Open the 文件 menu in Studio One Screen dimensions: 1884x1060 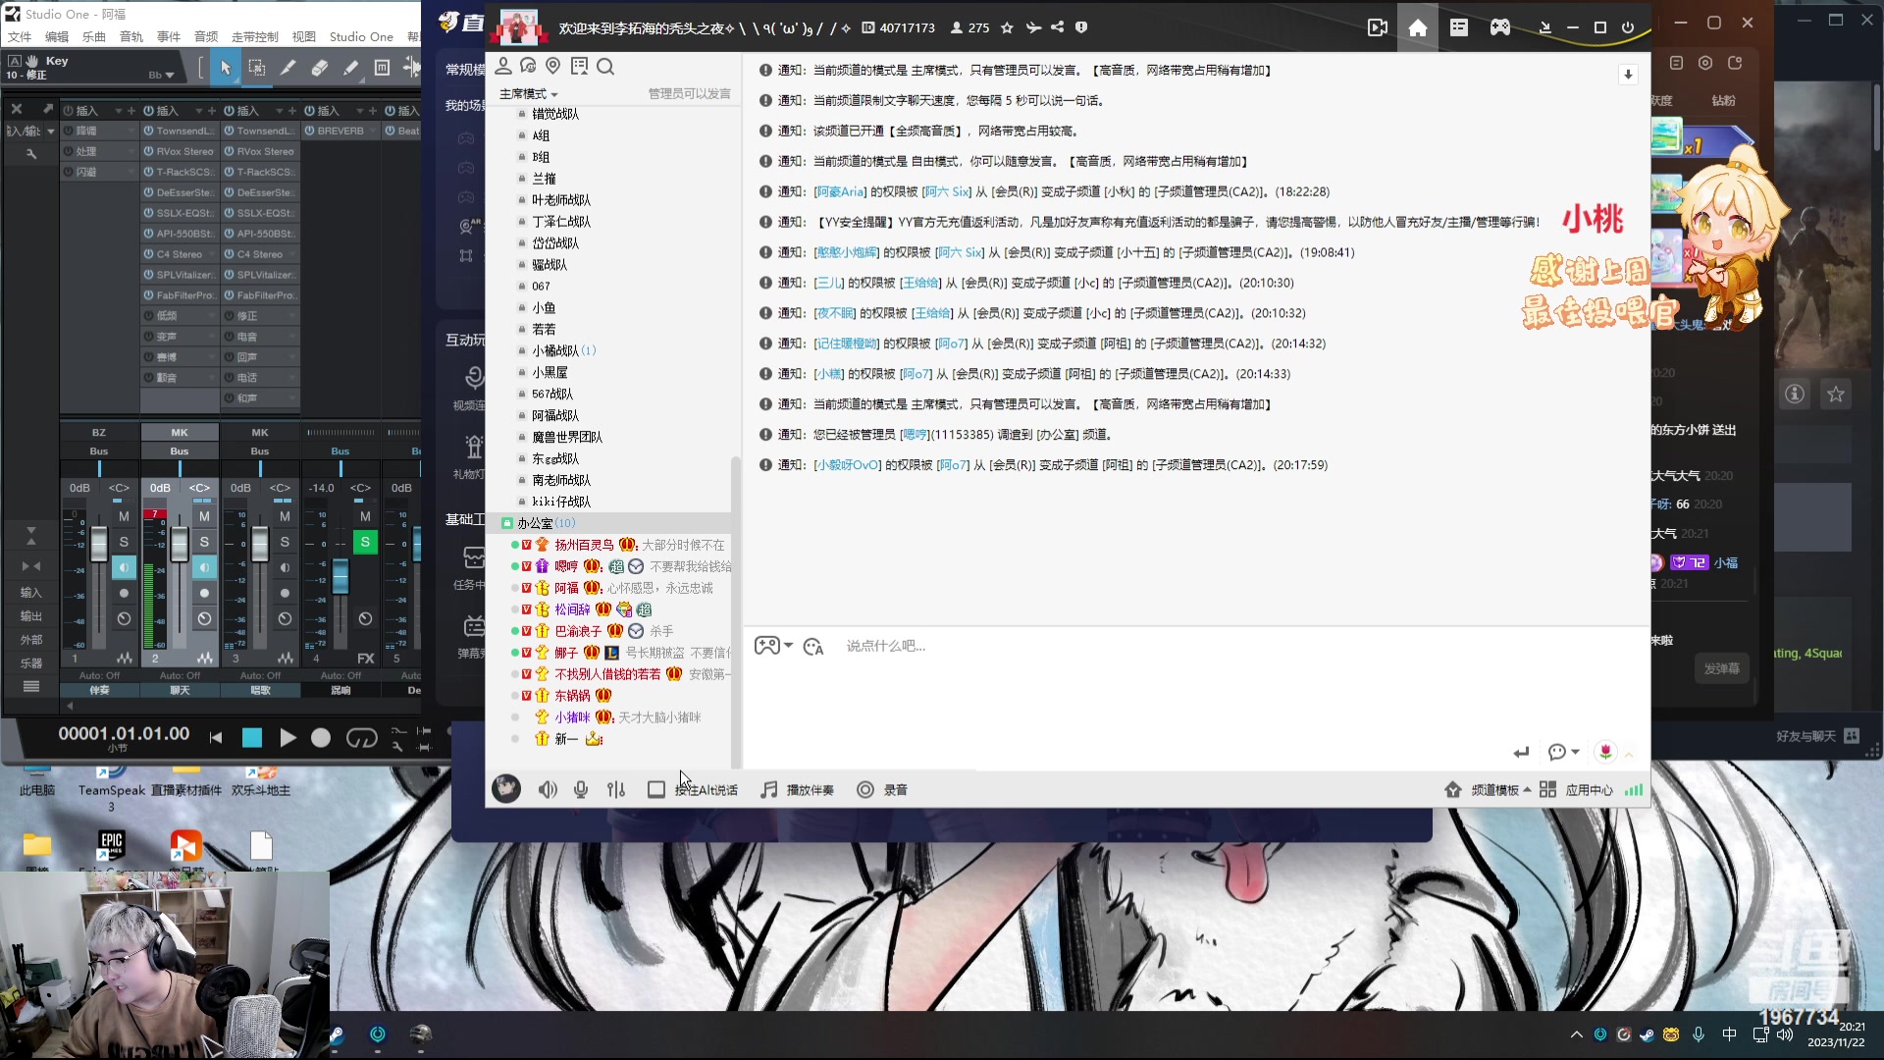point(20,36)
